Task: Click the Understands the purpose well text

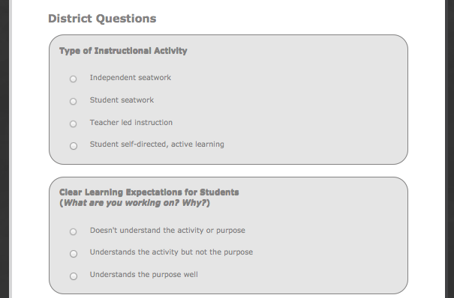Action: pyautogui.click(x=144, y=274)
